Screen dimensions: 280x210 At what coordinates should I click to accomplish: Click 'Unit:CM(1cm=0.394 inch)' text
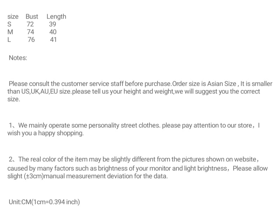[44, 202]
